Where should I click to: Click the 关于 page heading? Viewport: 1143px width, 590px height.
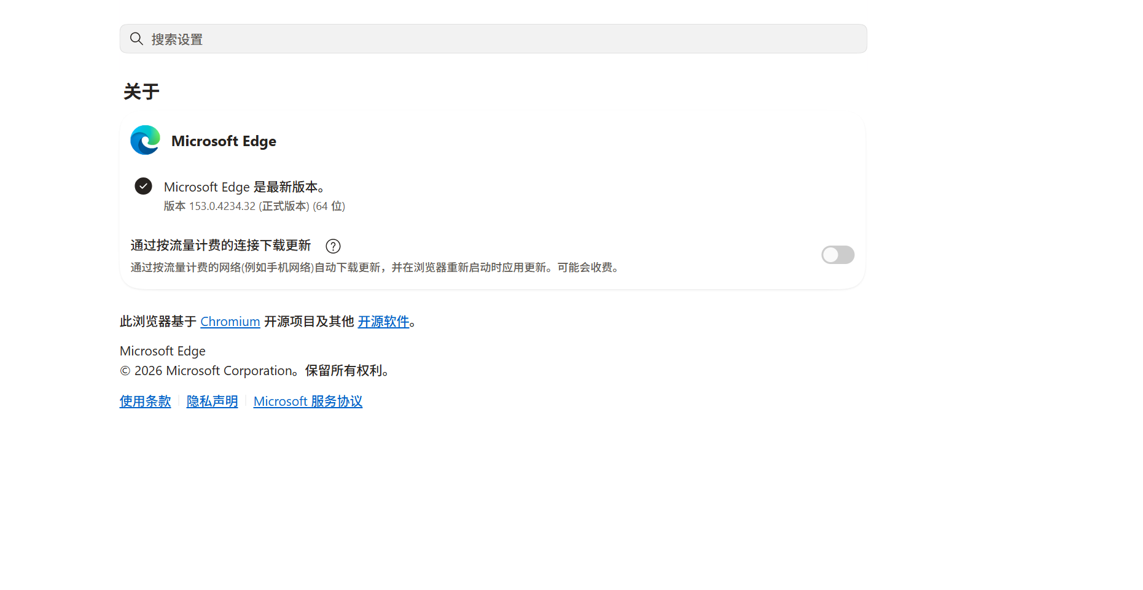141,92
